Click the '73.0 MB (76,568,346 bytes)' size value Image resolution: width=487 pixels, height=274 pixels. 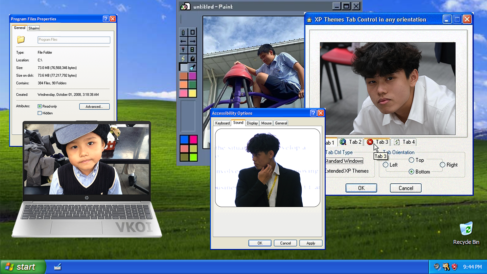(x=57, y=68)
